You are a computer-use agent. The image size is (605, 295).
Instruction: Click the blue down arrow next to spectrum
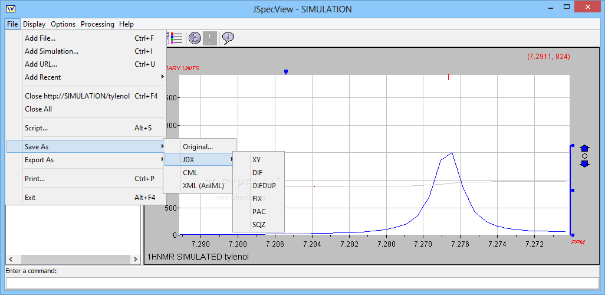pyautogui.click(x=584, y=163)
